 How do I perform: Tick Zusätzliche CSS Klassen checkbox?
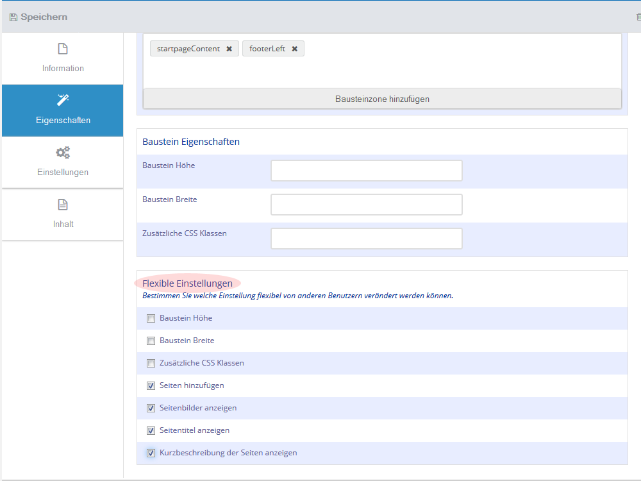point(151,364)
